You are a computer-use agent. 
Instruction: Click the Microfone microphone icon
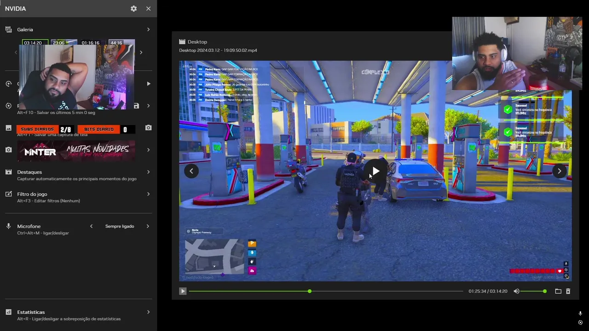8,226
